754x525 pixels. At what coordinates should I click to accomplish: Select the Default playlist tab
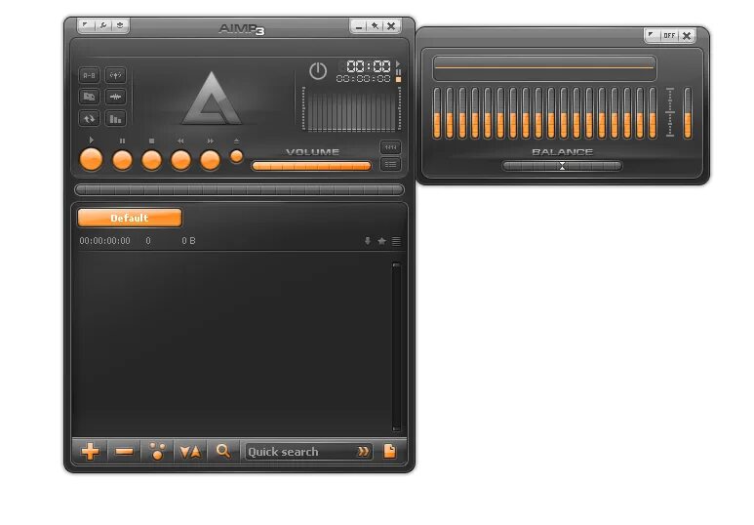(x=130, y=218)
